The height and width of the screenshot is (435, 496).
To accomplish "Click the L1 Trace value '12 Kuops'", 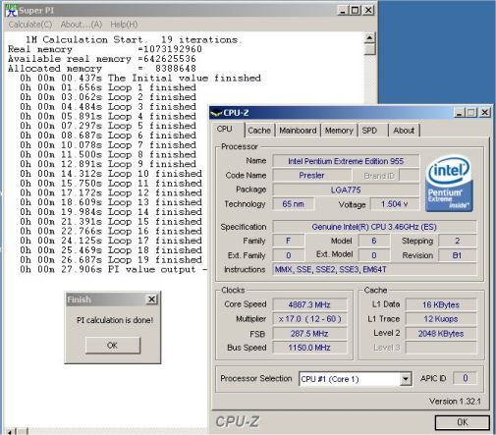I will tap(441, 319).
